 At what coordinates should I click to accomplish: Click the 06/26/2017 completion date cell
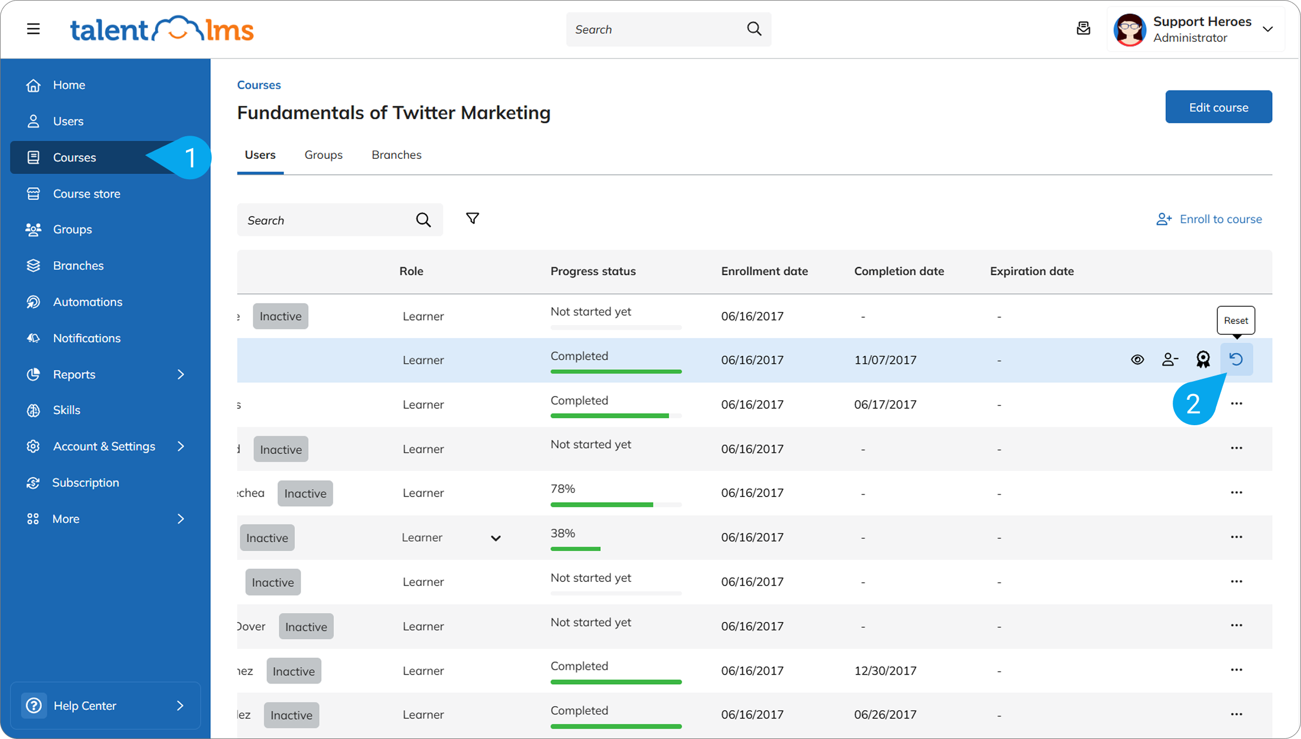[885, 715]
